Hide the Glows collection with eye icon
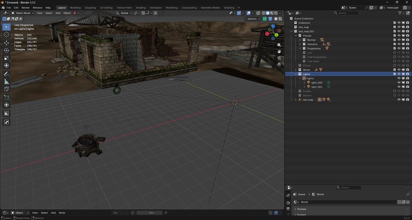 [x=399, y=70]
